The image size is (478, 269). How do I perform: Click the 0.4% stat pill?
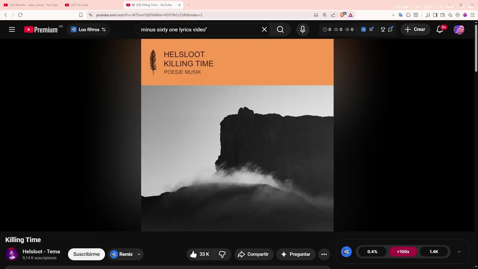pos(372,251)
